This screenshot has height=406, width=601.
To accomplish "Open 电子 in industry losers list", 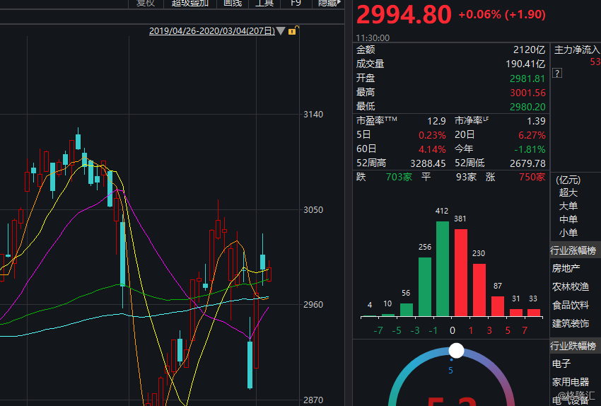I will [561, 364].
